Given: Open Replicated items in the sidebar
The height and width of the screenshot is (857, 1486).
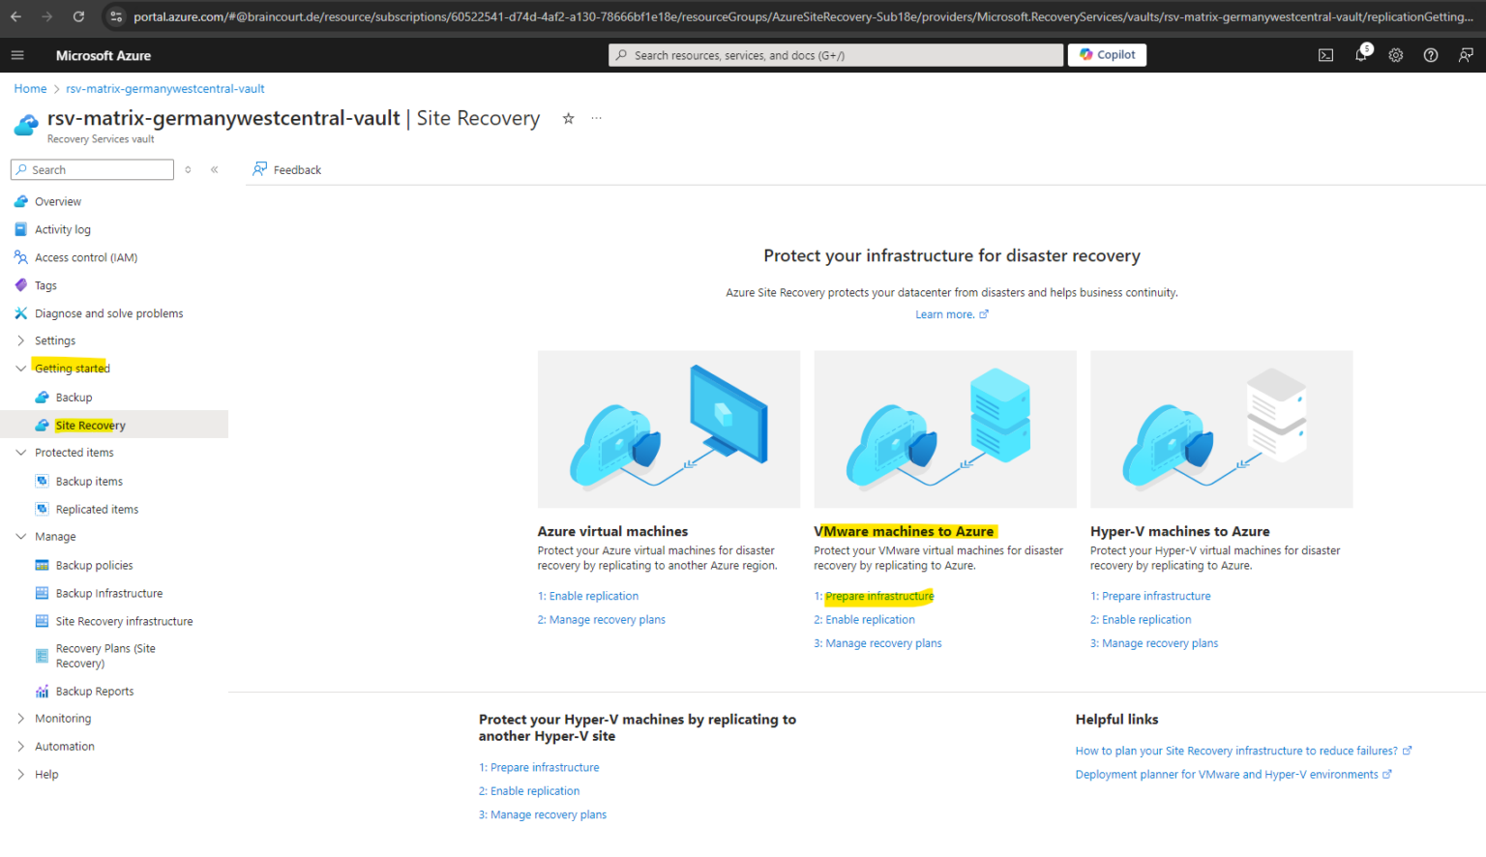Looking at the screenshot, I should click(x=98, y=509).
